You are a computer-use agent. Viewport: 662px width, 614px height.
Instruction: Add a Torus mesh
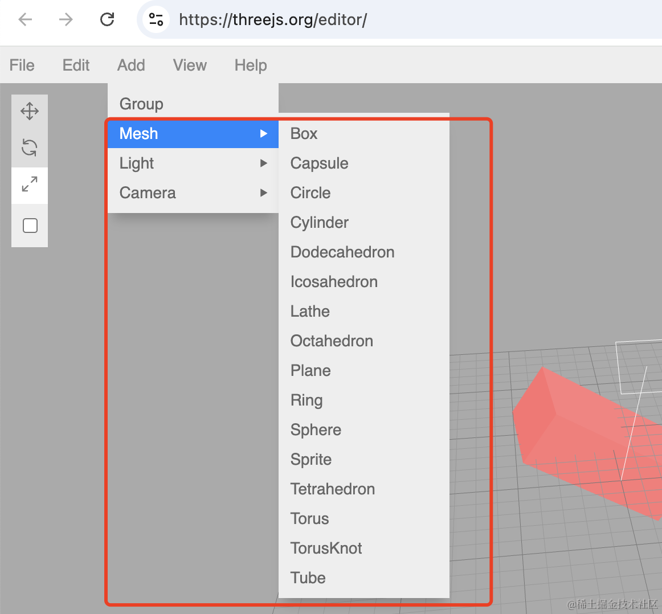click(364, 518)
